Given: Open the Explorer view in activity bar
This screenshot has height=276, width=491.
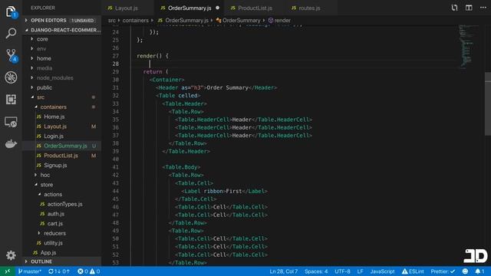Looking at the screenshot, I should [11, 11].
